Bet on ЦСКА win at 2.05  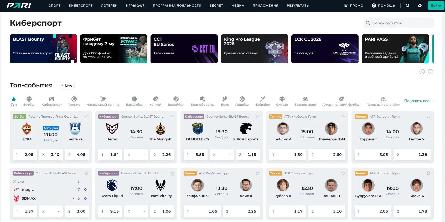pyautogui.click(x=25, y=155)
